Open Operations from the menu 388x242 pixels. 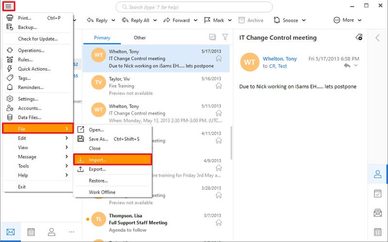click(37, 50)
